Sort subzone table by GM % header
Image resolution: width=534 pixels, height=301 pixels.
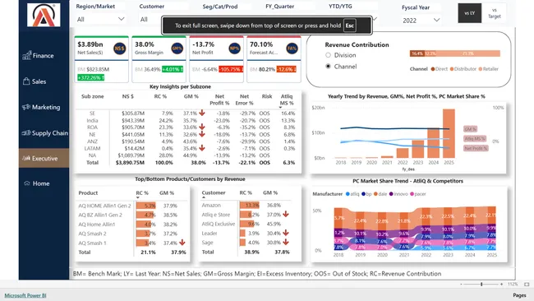191,96
